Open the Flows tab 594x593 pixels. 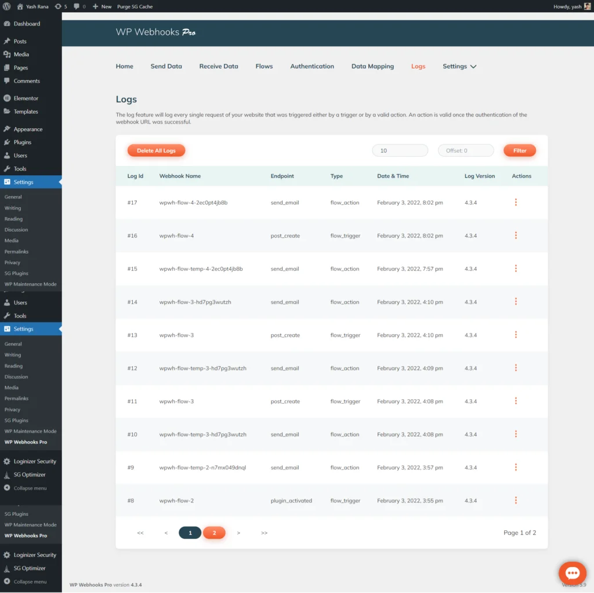[264, 66]
